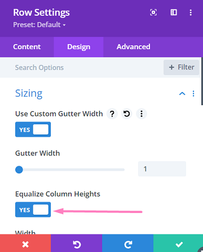Open the Preset: Default dropdown
Screen dimensions: 203x252
39,25
